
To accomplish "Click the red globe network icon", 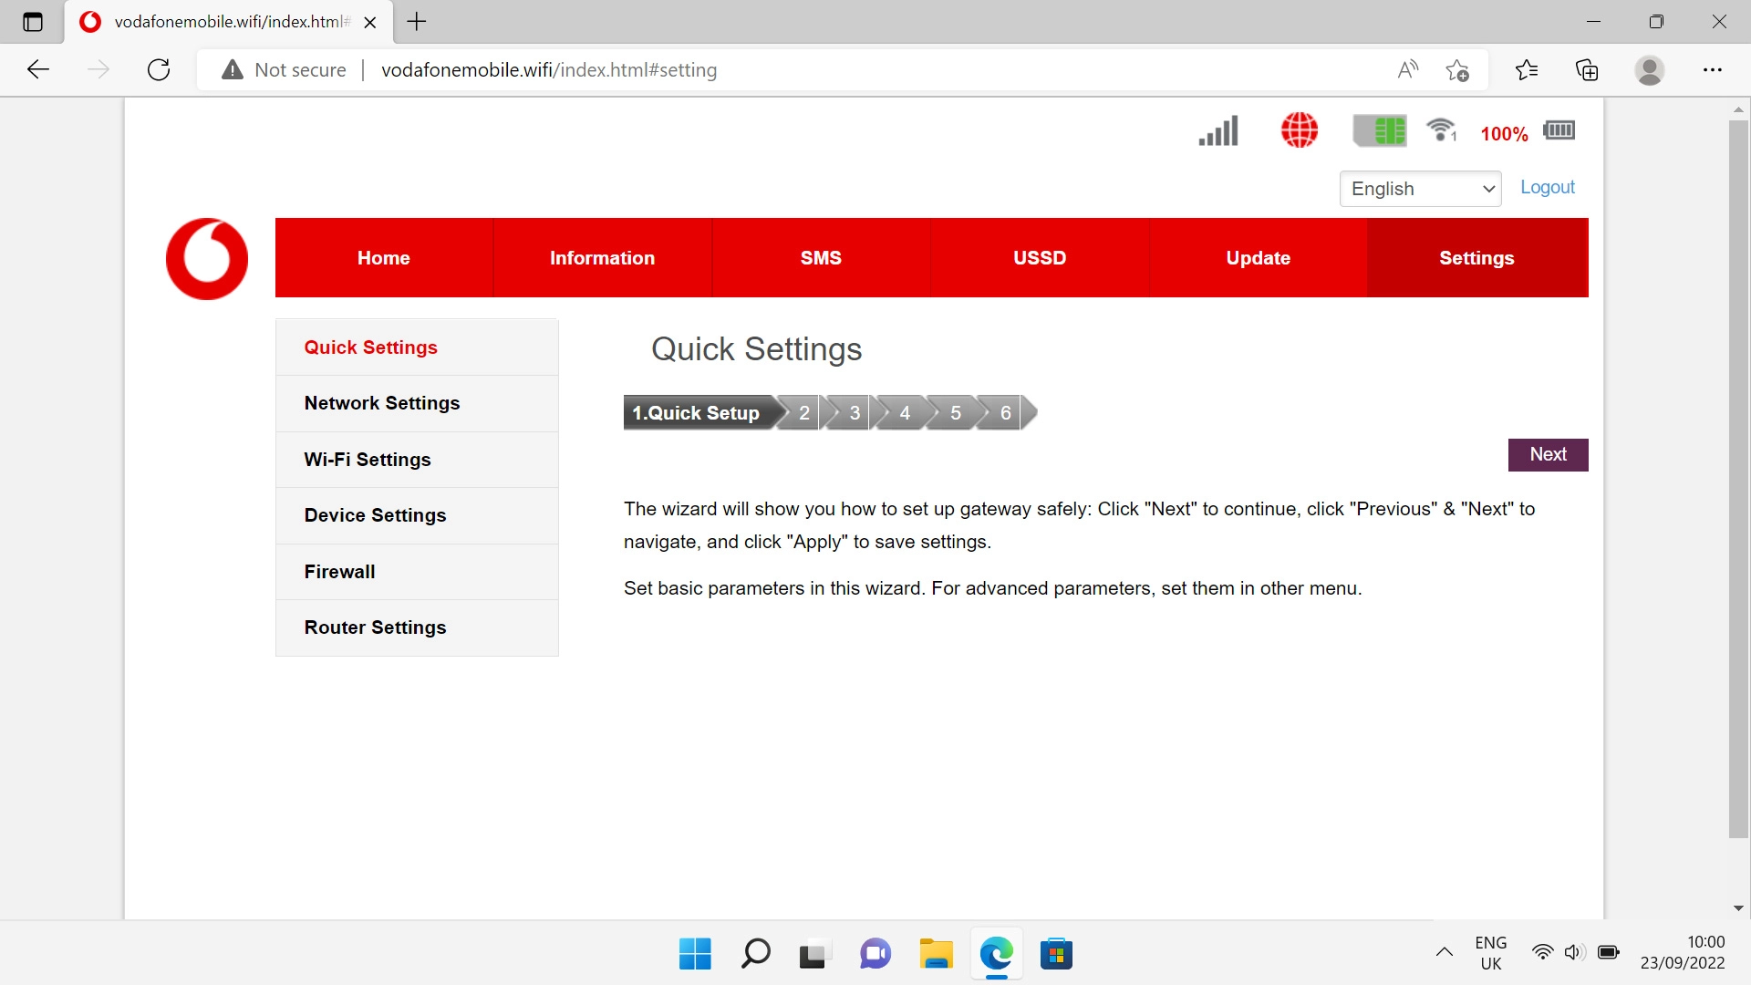I will 1300,130.
